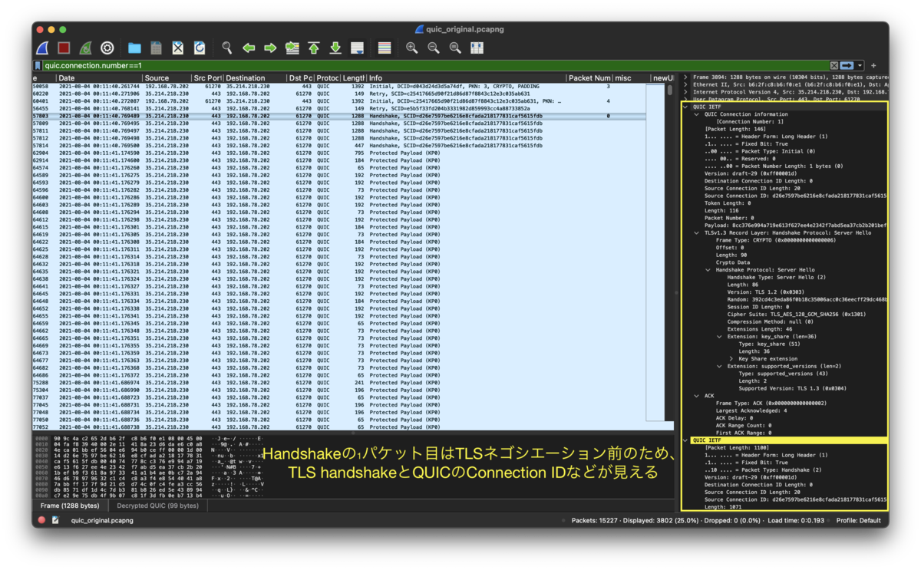Image resolution: width=921 pixels, height=570 pixels.
Task: Go back in packet history
Action: click(x=249, y=48)
